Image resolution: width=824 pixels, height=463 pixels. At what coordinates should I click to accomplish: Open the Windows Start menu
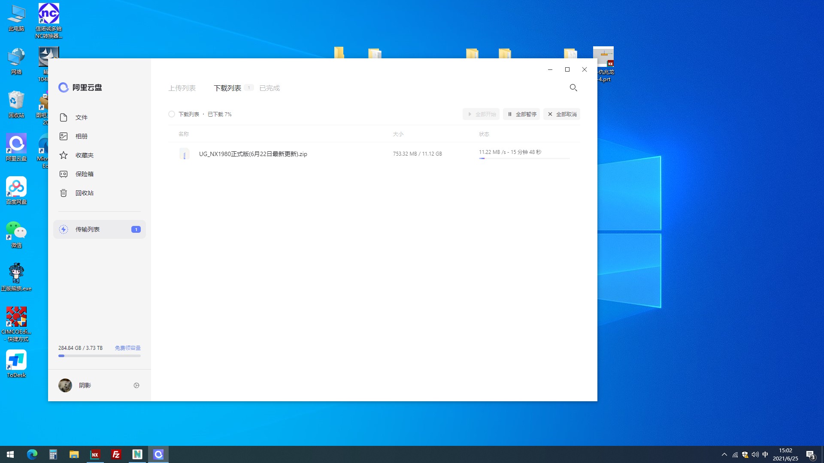pos(10,454)
